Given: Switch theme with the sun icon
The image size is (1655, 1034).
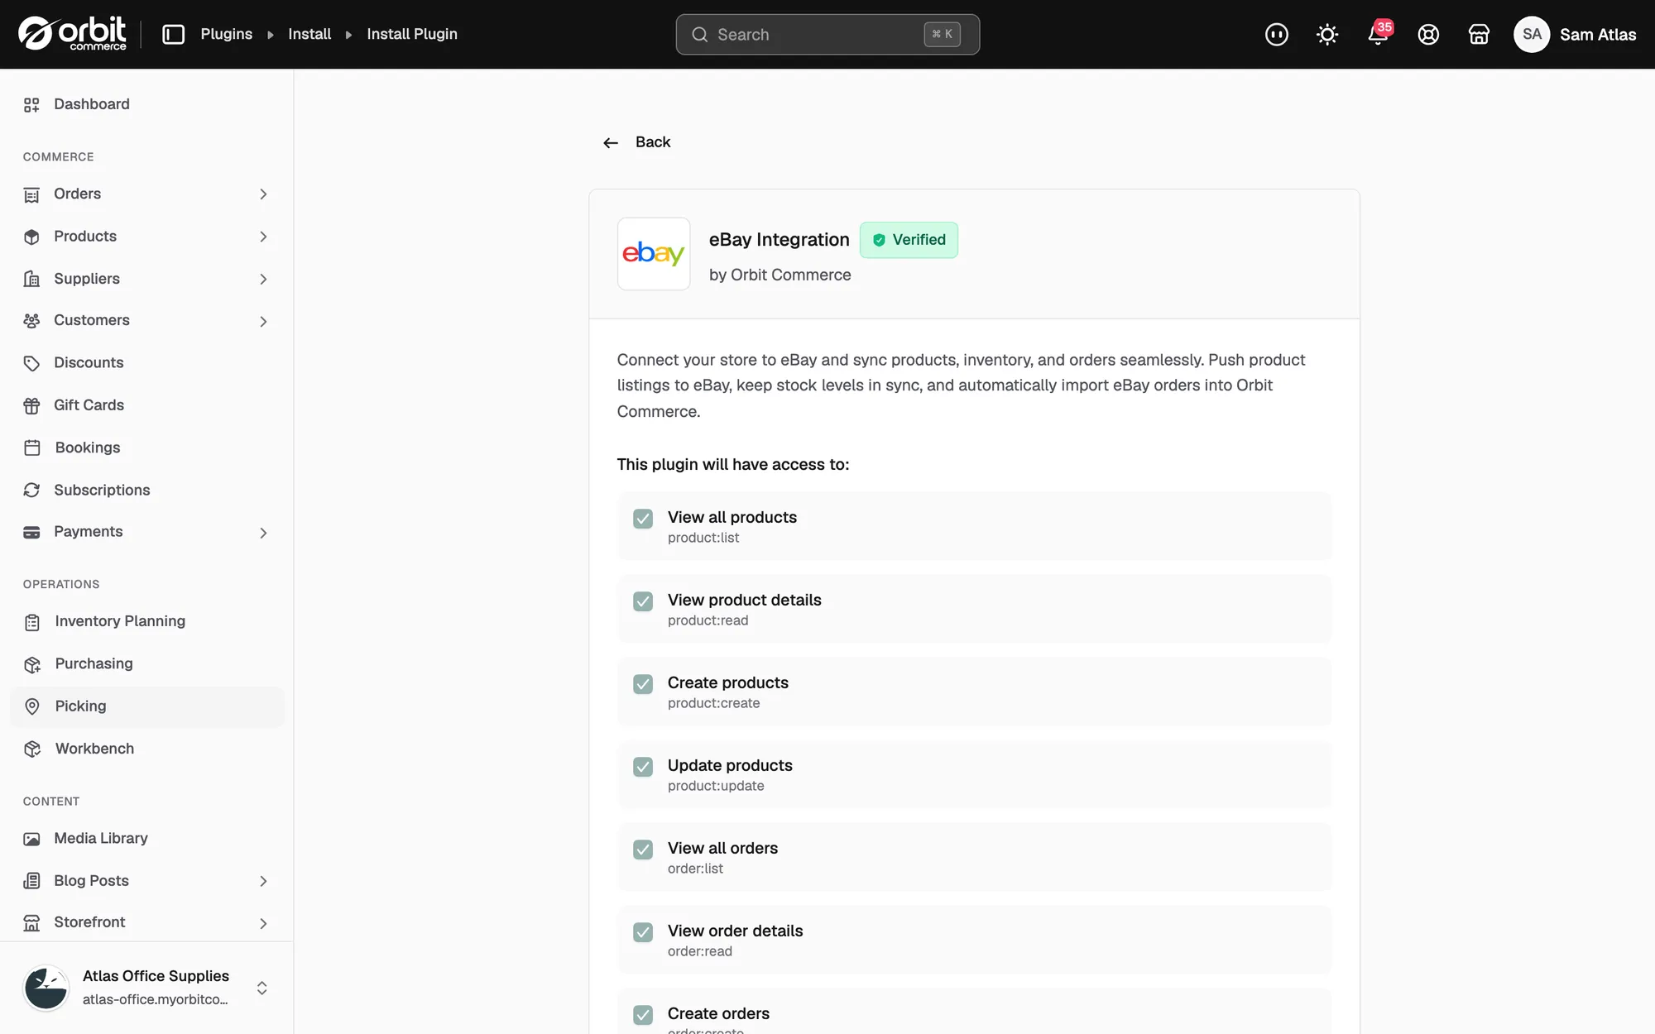Looking at the screenshot, I should click(1327, 34).
